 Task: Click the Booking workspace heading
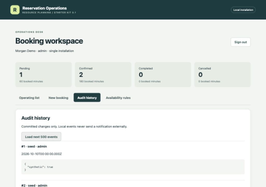(49, 41)
